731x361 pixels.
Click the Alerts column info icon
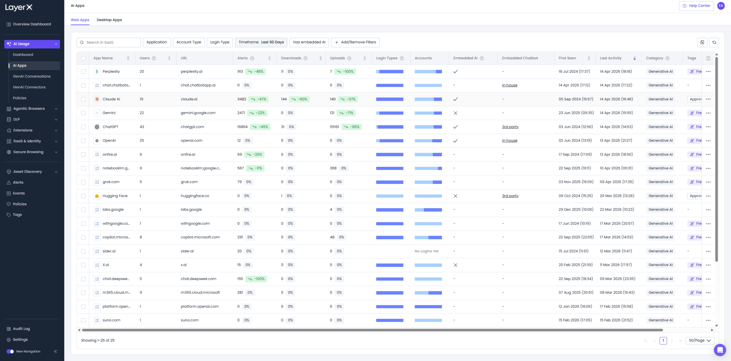coord(252,58)
